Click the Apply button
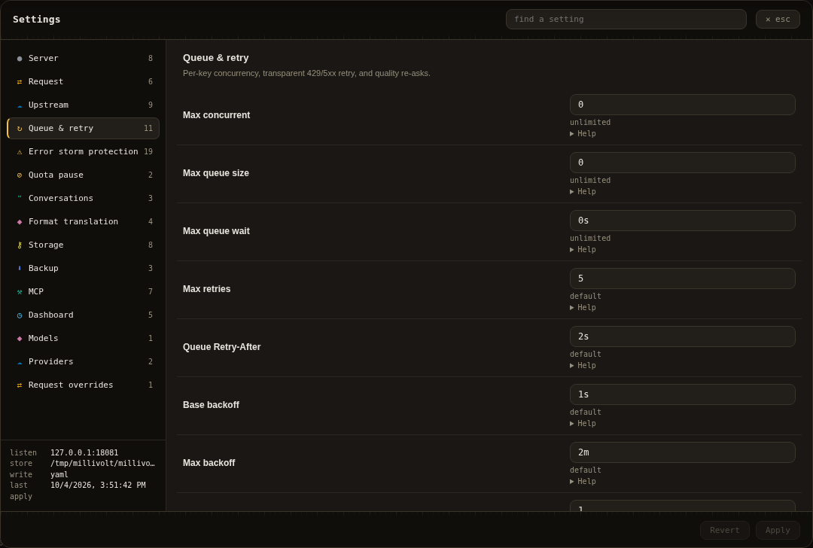This screenshot has width=813, height=548. (x=778, y=531)
